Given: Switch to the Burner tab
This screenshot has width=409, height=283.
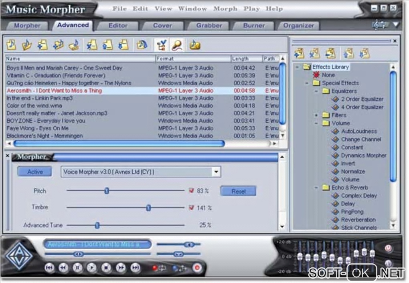Looking at the screenshot, I should 254,26.
